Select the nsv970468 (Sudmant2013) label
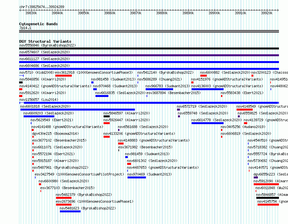Viewport: 288px width, 224px height. click(115, 86)
